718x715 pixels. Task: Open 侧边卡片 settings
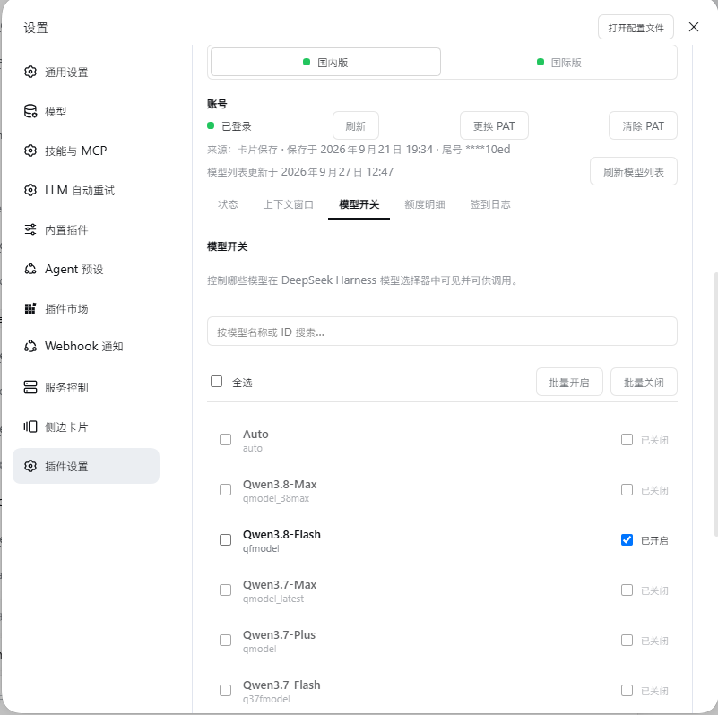86,426
